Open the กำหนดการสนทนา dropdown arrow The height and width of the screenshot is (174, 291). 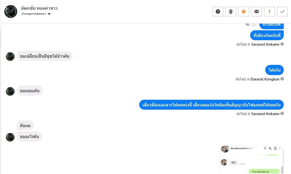coord(49,14)
